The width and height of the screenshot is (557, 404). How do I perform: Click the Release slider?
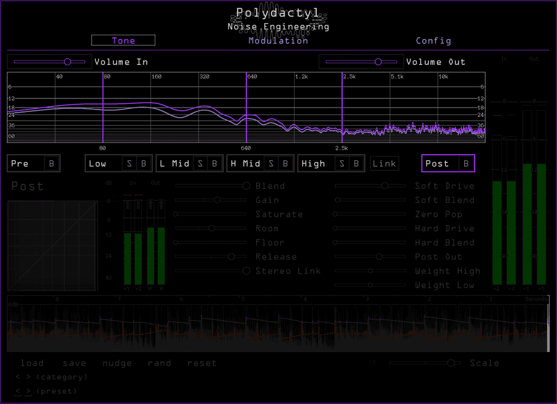click(211, 257)
